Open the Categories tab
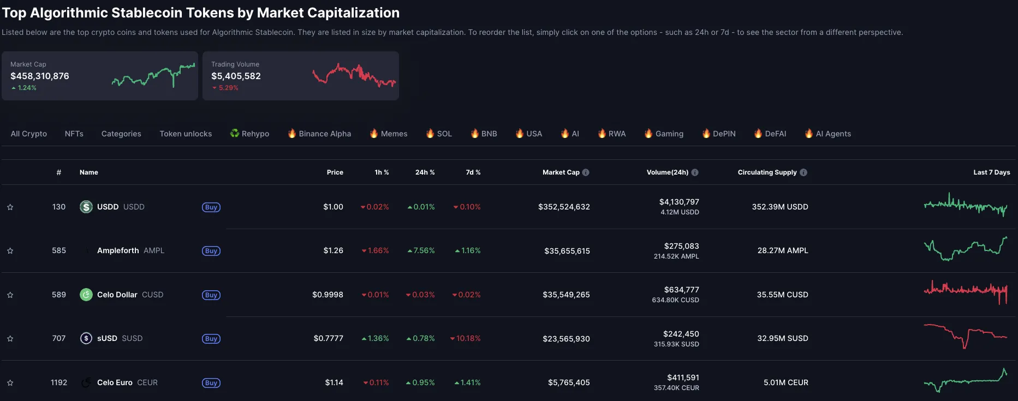Viewport: 1018px width, 401px height. [x=121, y=134]
